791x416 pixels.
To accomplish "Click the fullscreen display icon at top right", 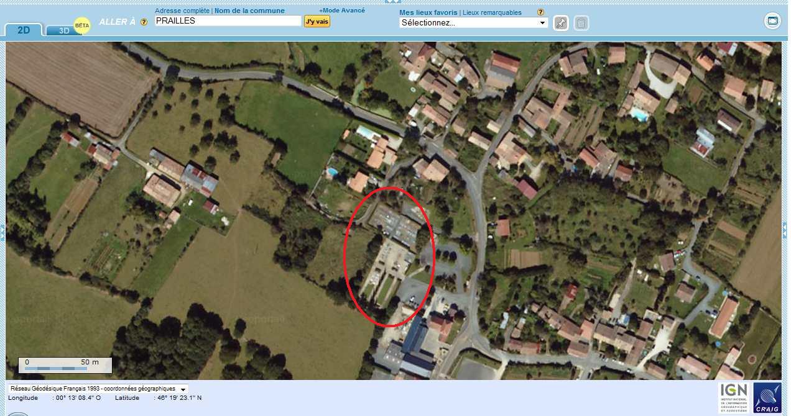I will (772, 20).
